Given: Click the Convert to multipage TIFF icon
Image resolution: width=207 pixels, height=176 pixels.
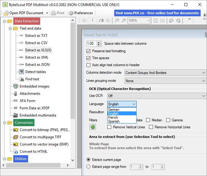Looking at the screenshot, I should (16, 137).
